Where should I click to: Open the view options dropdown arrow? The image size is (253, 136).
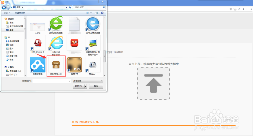(x=91, y=13)
